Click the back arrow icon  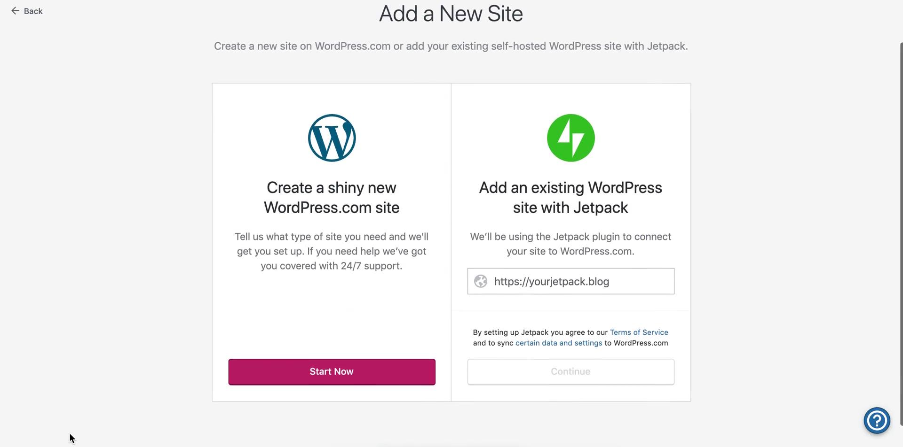point(16,11)
